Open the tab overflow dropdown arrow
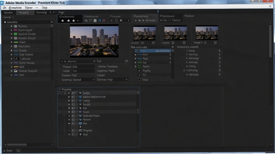The width and height of the screenshot is (275, 154). pos(54,12)
